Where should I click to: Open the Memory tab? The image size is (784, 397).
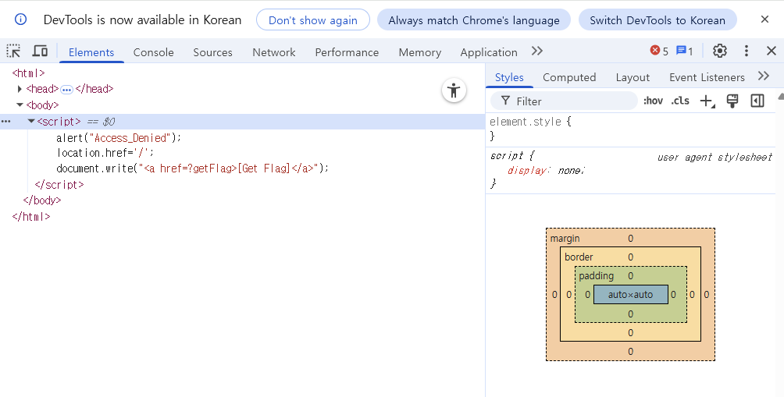click(x=420, y=52)
